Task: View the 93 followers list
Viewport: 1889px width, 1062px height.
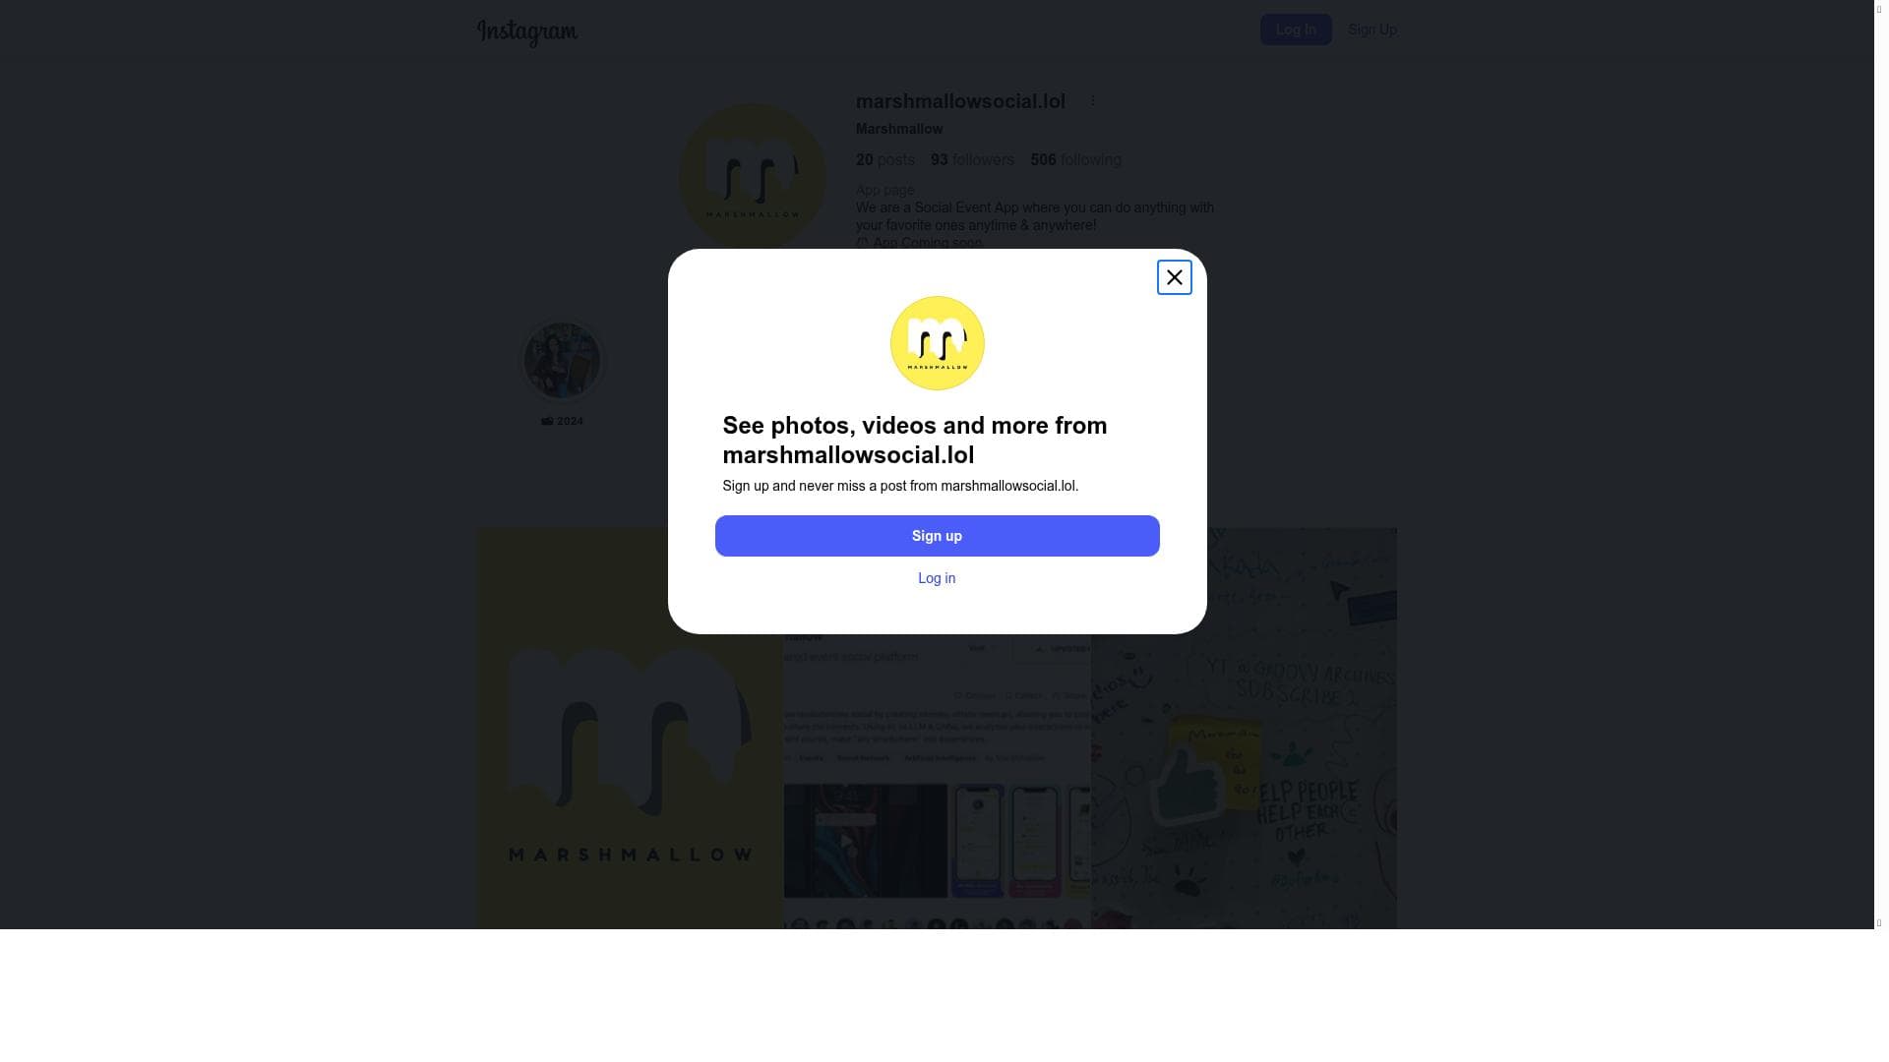Action: click(972, 159)
